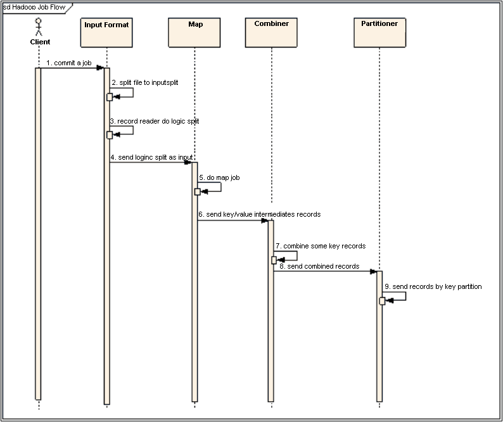Select 'send key/value intermediates records' message label
Screen dimensions: 503x422
tap(259, 214)
